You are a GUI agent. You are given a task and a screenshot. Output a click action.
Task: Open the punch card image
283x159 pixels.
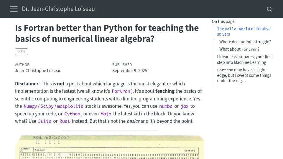(x=110, y=147)
